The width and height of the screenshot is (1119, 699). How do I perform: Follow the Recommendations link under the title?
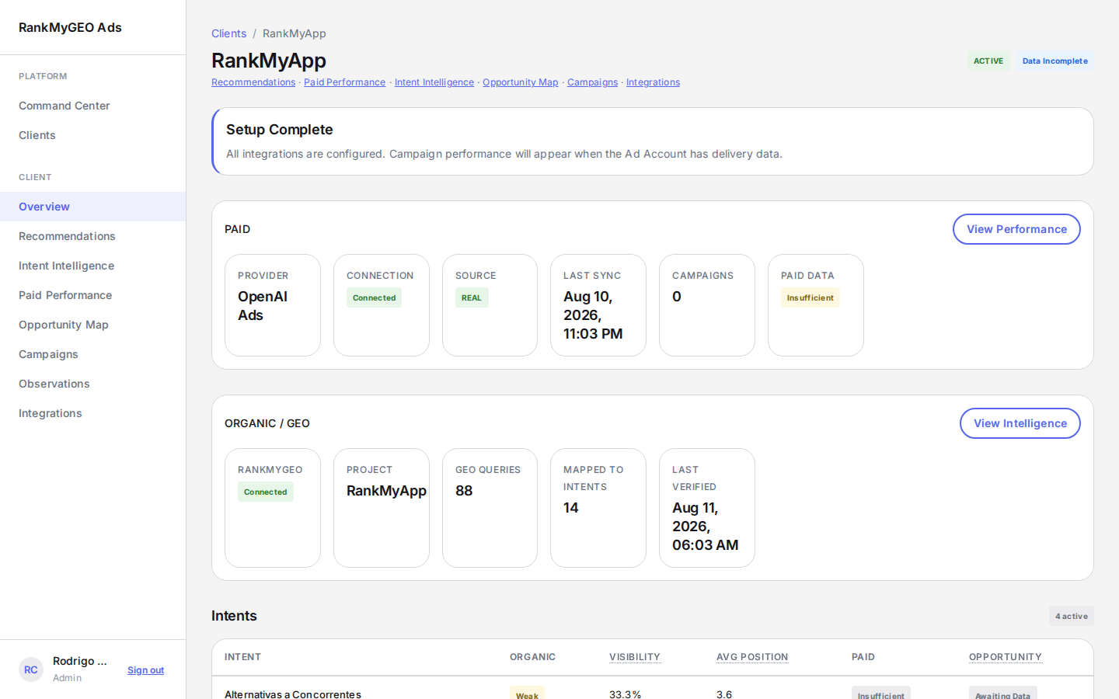point(253,82)
